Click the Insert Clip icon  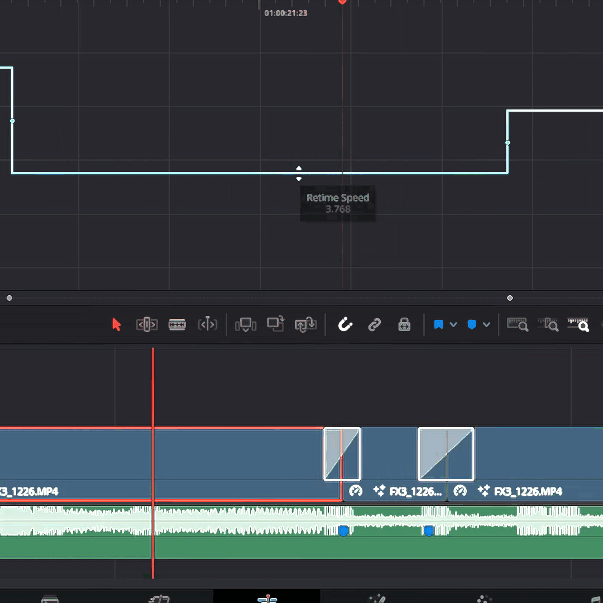click(245, 324)
